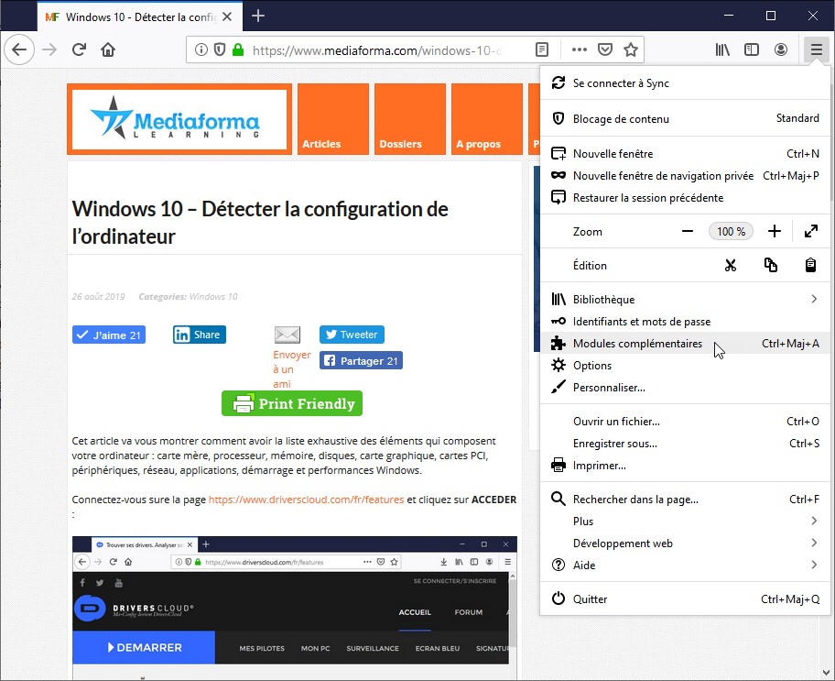Toggle Reader View icon in address bar
This screenshot has width=835, height=681.
(x=542, y=49)
